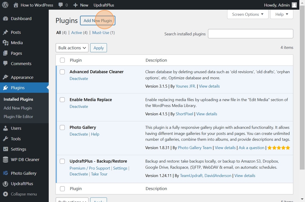Open the comments bubble icon in admin bar
305x202 pixels.
click(x=61, y=5)
